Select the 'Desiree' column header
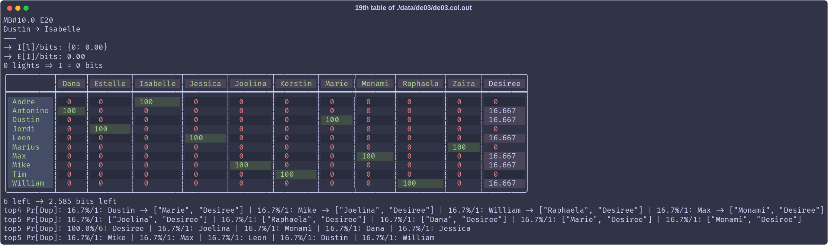 [505, 84]
